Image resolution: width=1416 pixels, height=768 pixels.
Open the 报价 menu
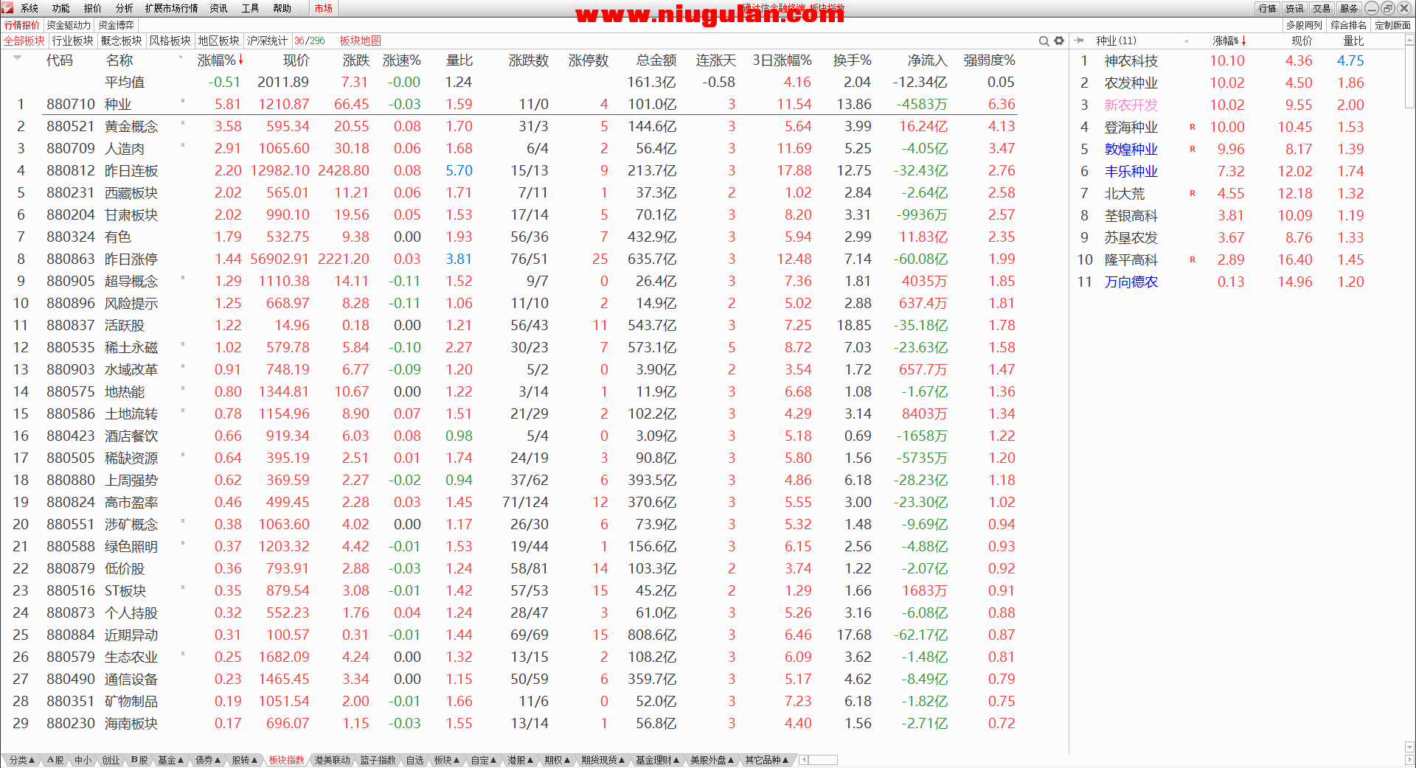pyautogui.click(x=93, y=8)
